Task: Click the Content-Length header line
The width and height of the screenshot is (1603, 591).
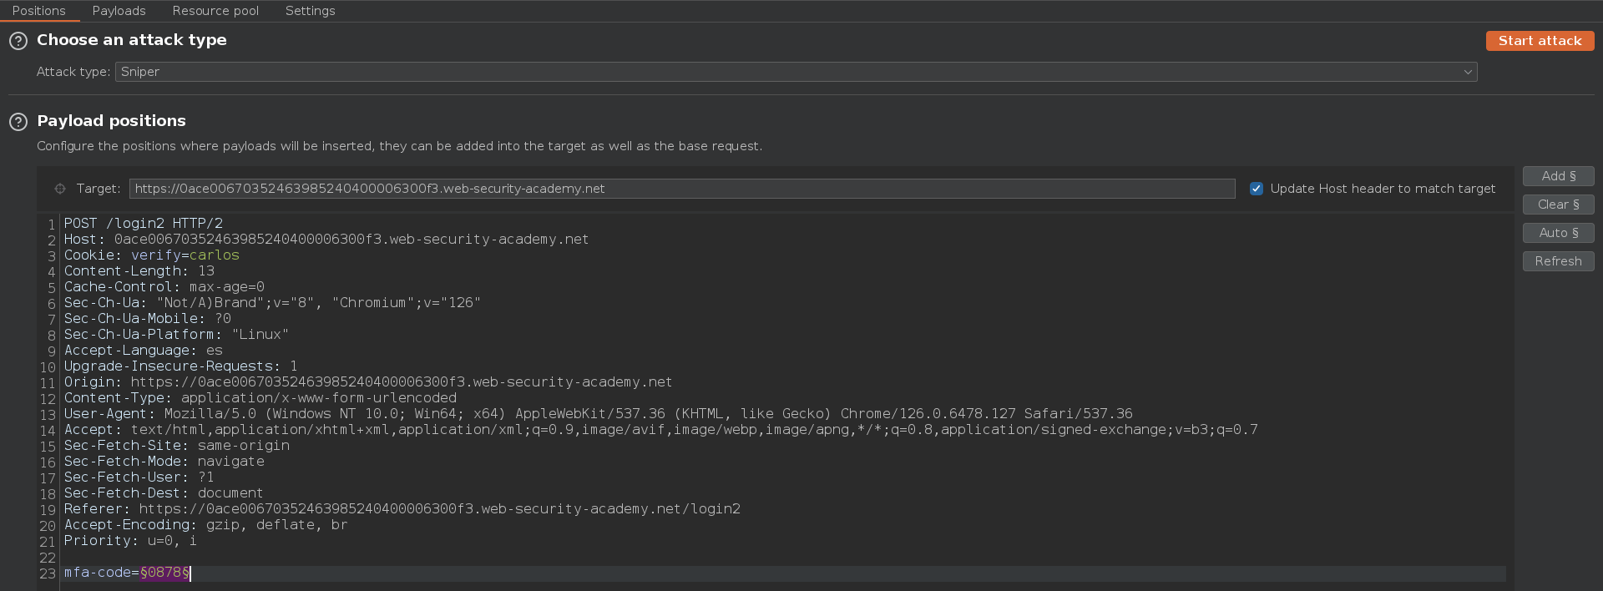Action: coord(139,271)
